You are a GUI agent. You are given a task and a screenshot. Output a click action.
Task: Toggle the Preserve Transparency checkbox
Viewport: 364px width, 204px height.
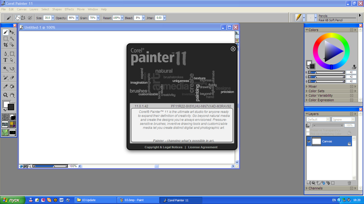pyautogui.click(x=308, y=130)
